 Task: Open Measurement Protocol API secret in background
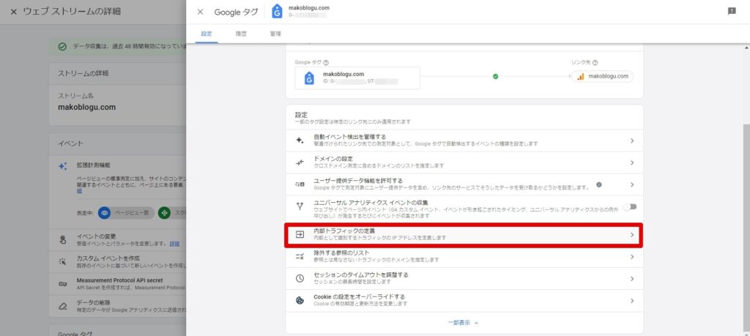click(x=118, y=284)
